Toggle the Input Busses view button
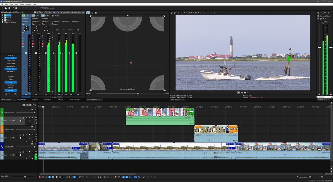Image resolution: width=333 pixels, height=182 pixels. click(x=10, y=64)
